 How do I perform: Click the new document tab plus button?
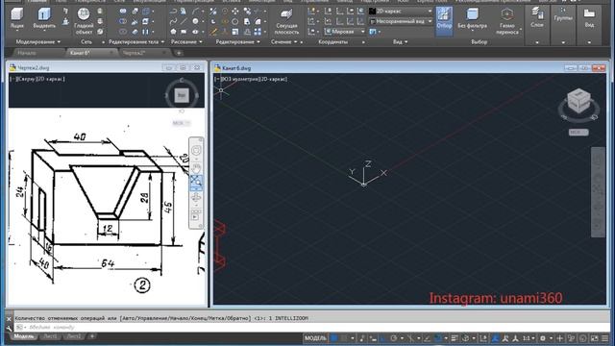point(179,53)
